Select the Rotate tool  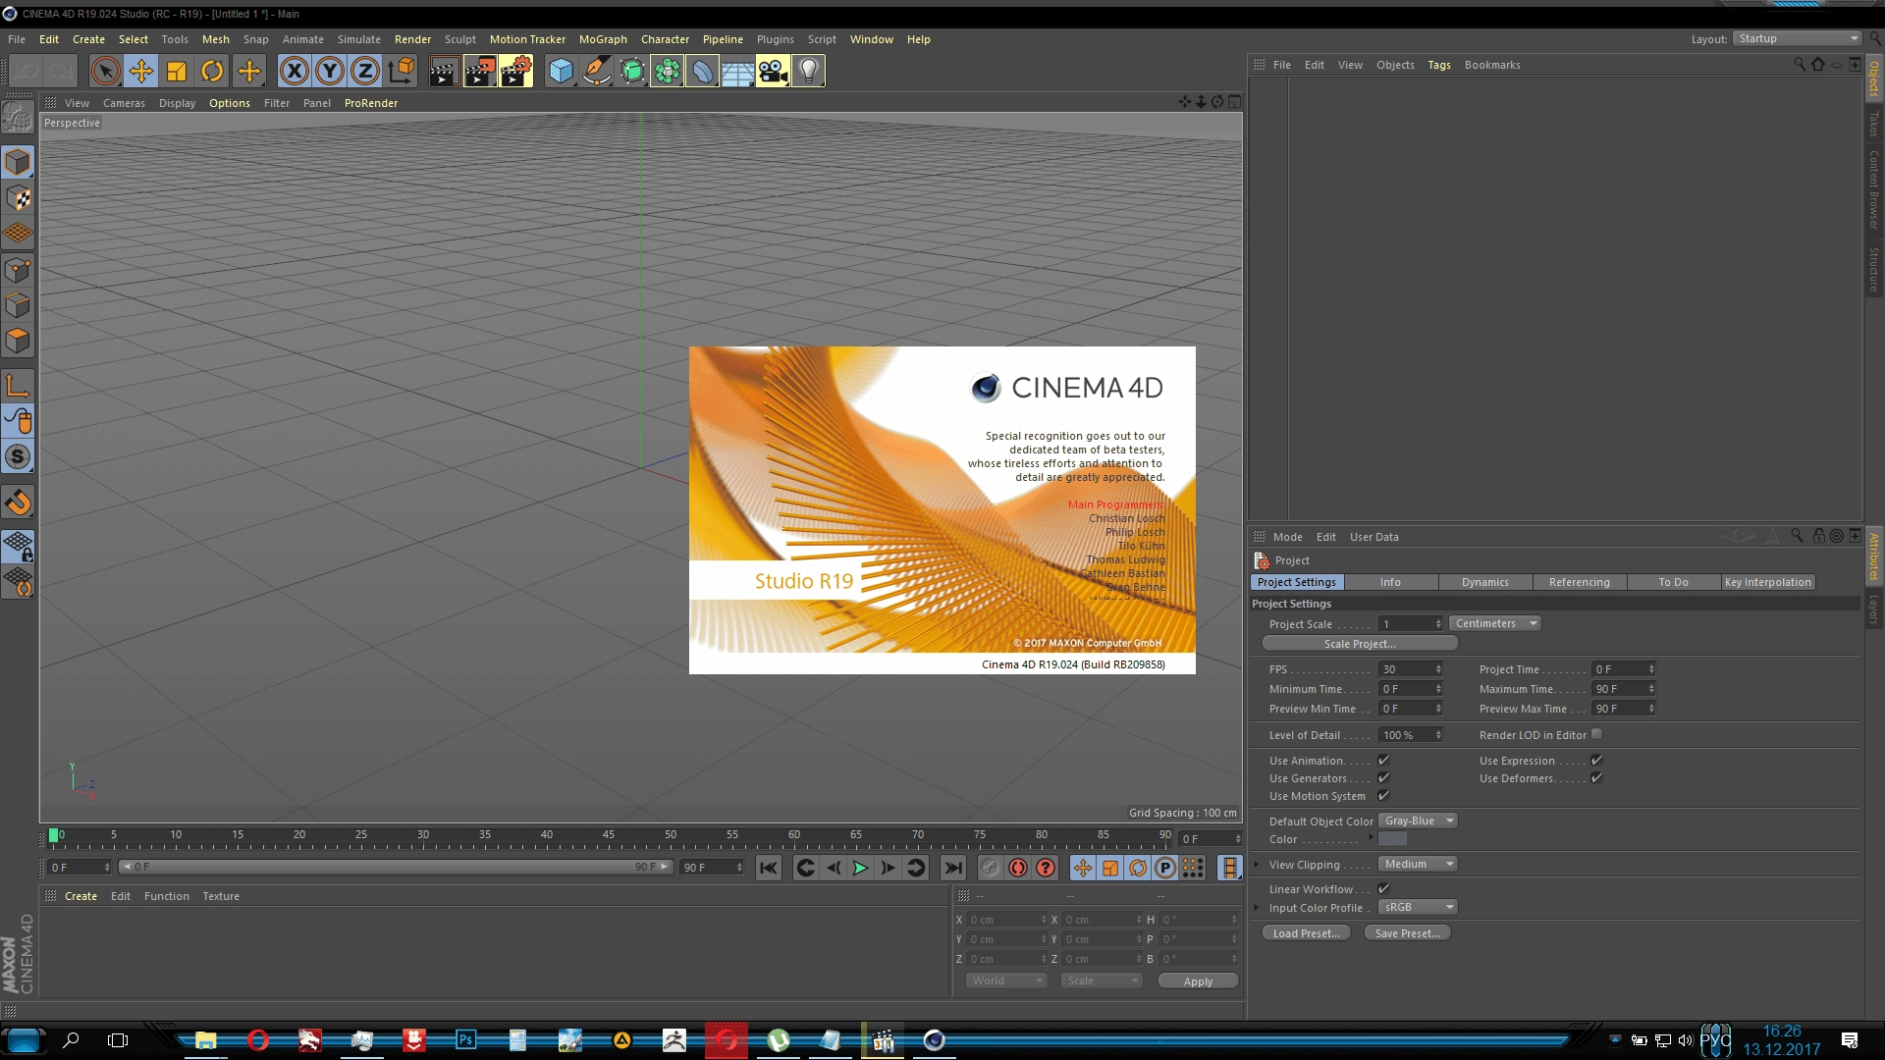pyautogui.click(x=212, y=71)
